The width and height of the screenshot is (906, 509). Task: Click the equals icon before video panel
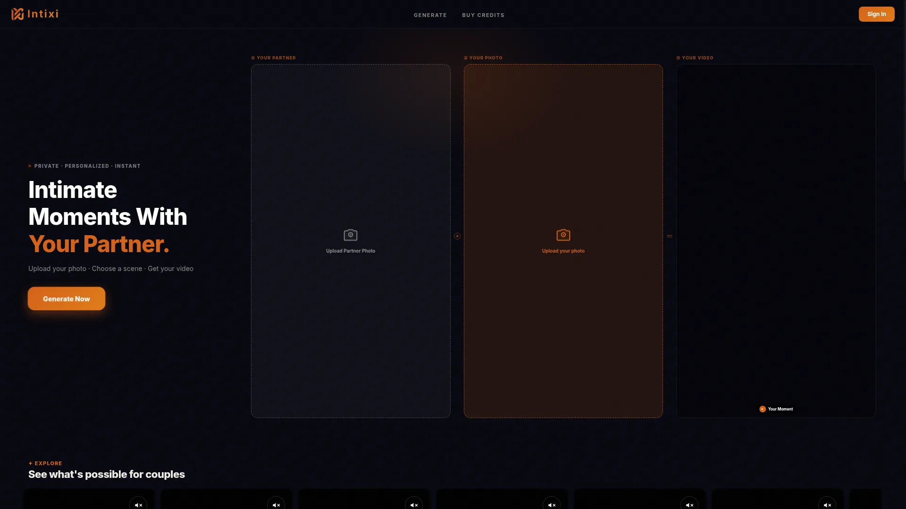click(669, 236)
